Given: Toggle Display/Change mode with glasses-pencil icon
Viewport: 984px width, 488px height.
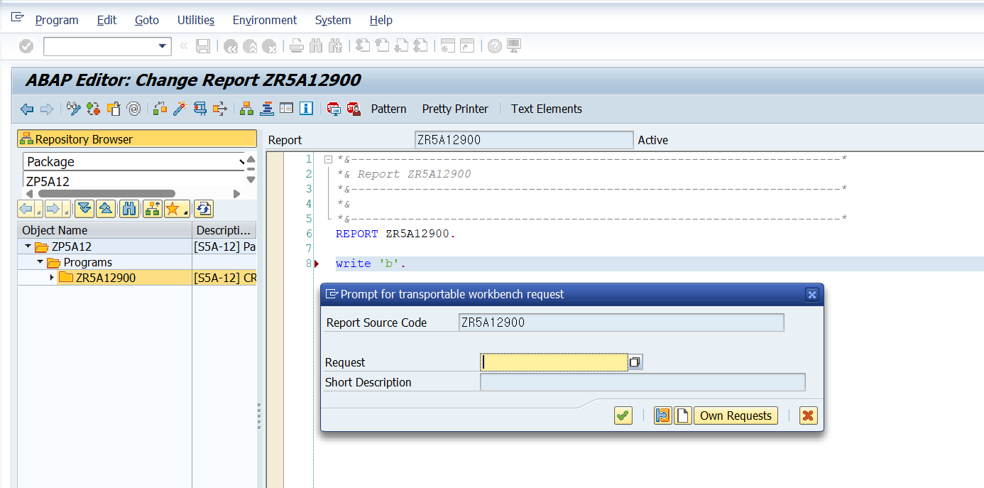Looking at the screenshot, I should (74, 109).
